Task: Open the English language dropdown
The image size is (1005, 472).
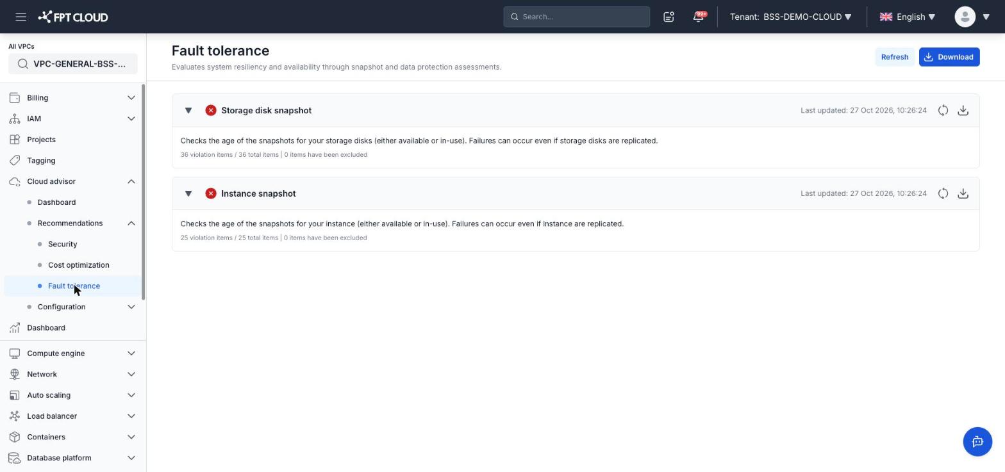Action: click(908, 17)
